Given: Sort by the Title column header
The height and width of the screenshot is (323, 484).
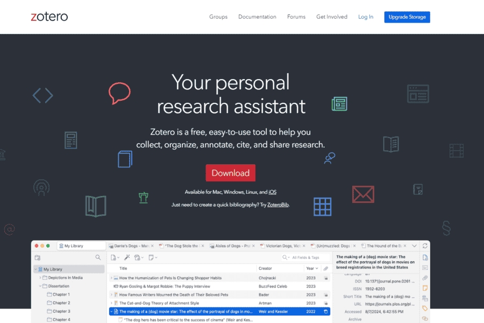Looking at the screenshot, I should pos(123,268).
